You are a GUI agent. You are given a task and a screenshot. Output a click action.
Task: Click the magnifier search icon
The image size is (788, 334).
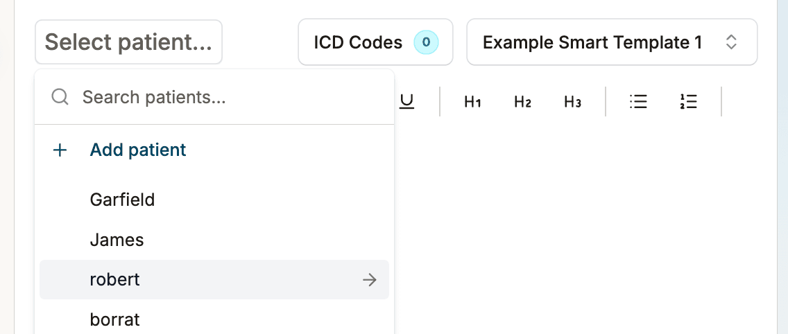60,97
